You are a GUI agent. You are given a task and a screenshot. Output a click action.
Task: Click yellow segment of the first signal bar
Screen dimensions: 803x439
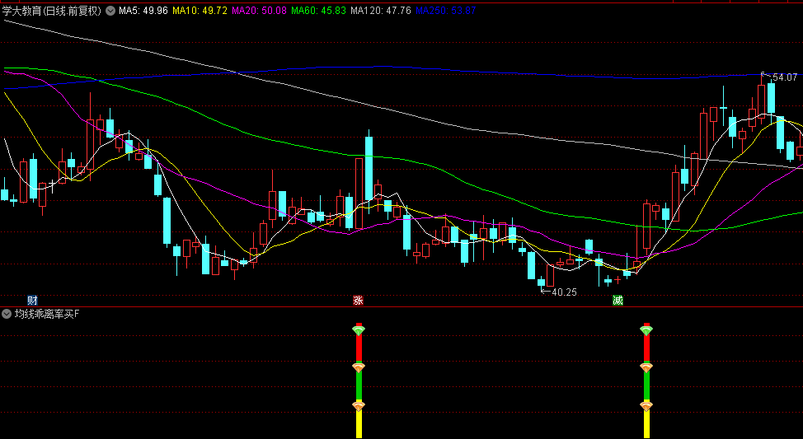click(x=359, y=424)
